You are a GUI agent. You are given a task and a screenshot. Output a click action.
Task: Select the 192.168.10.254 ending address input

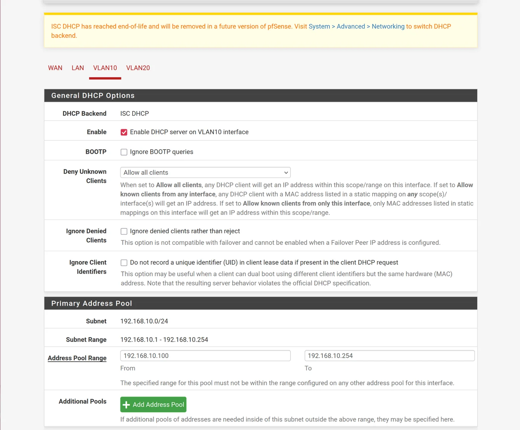click(x=389, y=355)
